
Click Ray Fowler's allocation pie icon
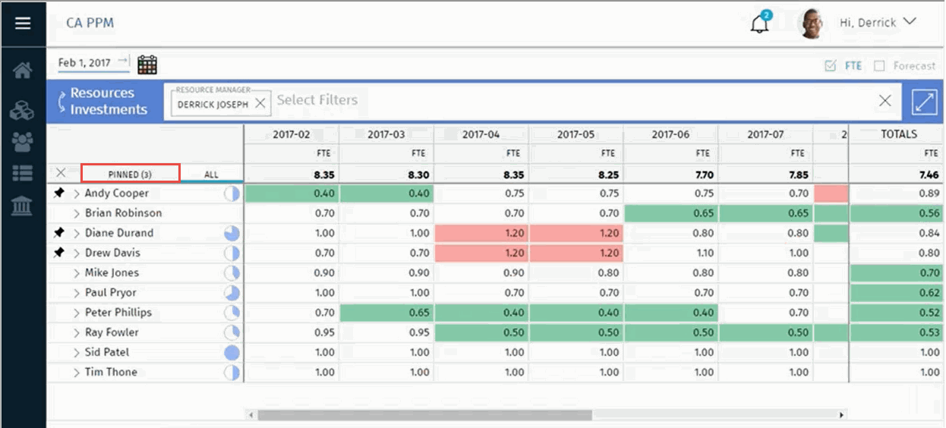[232, 332]
